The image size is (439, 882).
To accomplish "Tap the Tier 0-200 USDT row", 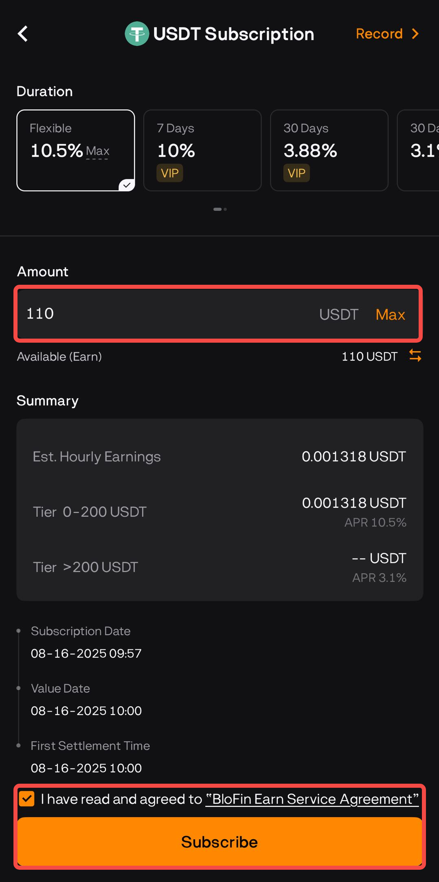I will coord(219,512).
